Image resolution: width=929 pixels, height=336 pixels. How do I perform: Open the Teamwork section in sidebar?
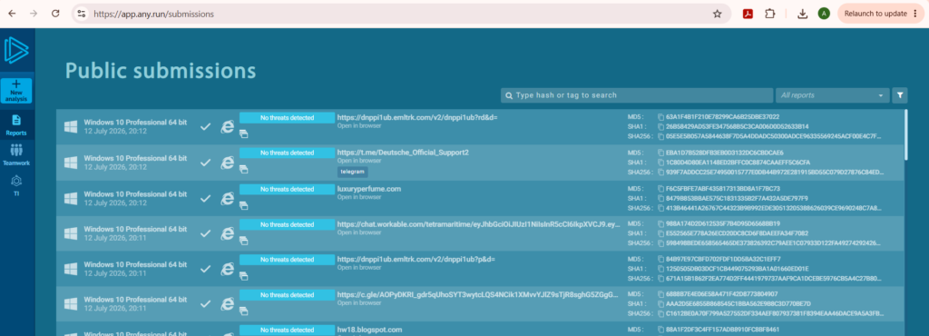(16, 154)
